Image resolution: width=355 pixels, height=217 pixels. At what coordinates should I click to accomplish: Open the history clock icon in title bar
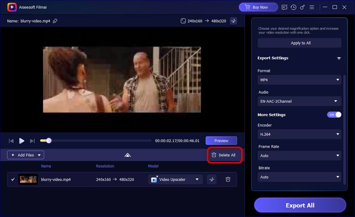pos(293,7)
